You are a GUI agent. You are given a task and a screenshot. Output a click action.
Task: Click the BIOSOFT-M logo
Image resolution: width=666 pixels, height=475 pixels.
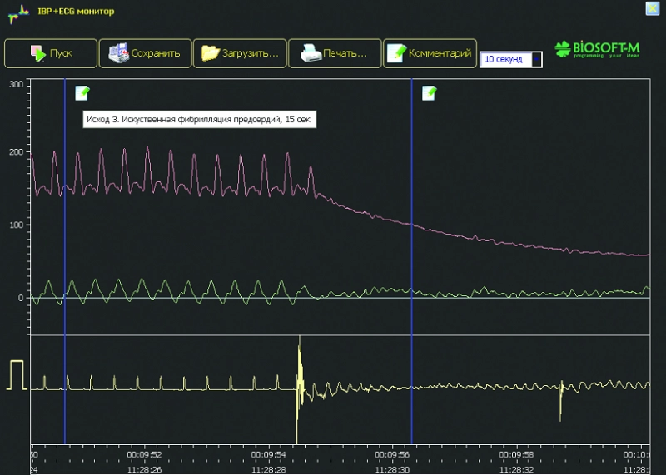point(596,48)
